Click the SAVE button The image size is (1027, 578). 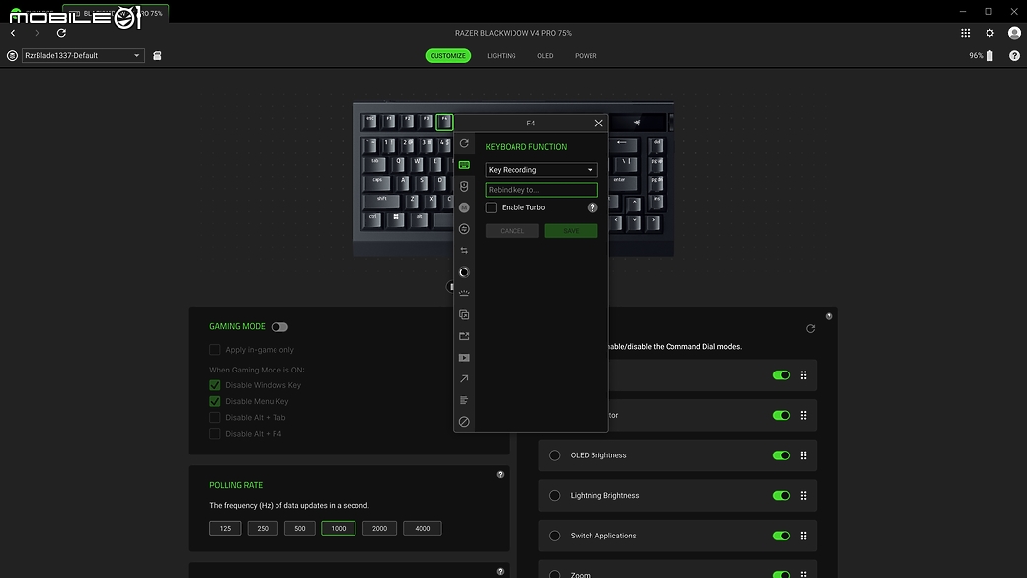tap(571, 230)
